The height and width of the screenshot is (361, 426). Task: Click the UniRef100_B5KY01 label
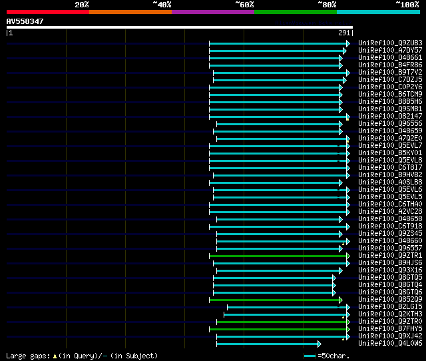[x=390, y=153]
